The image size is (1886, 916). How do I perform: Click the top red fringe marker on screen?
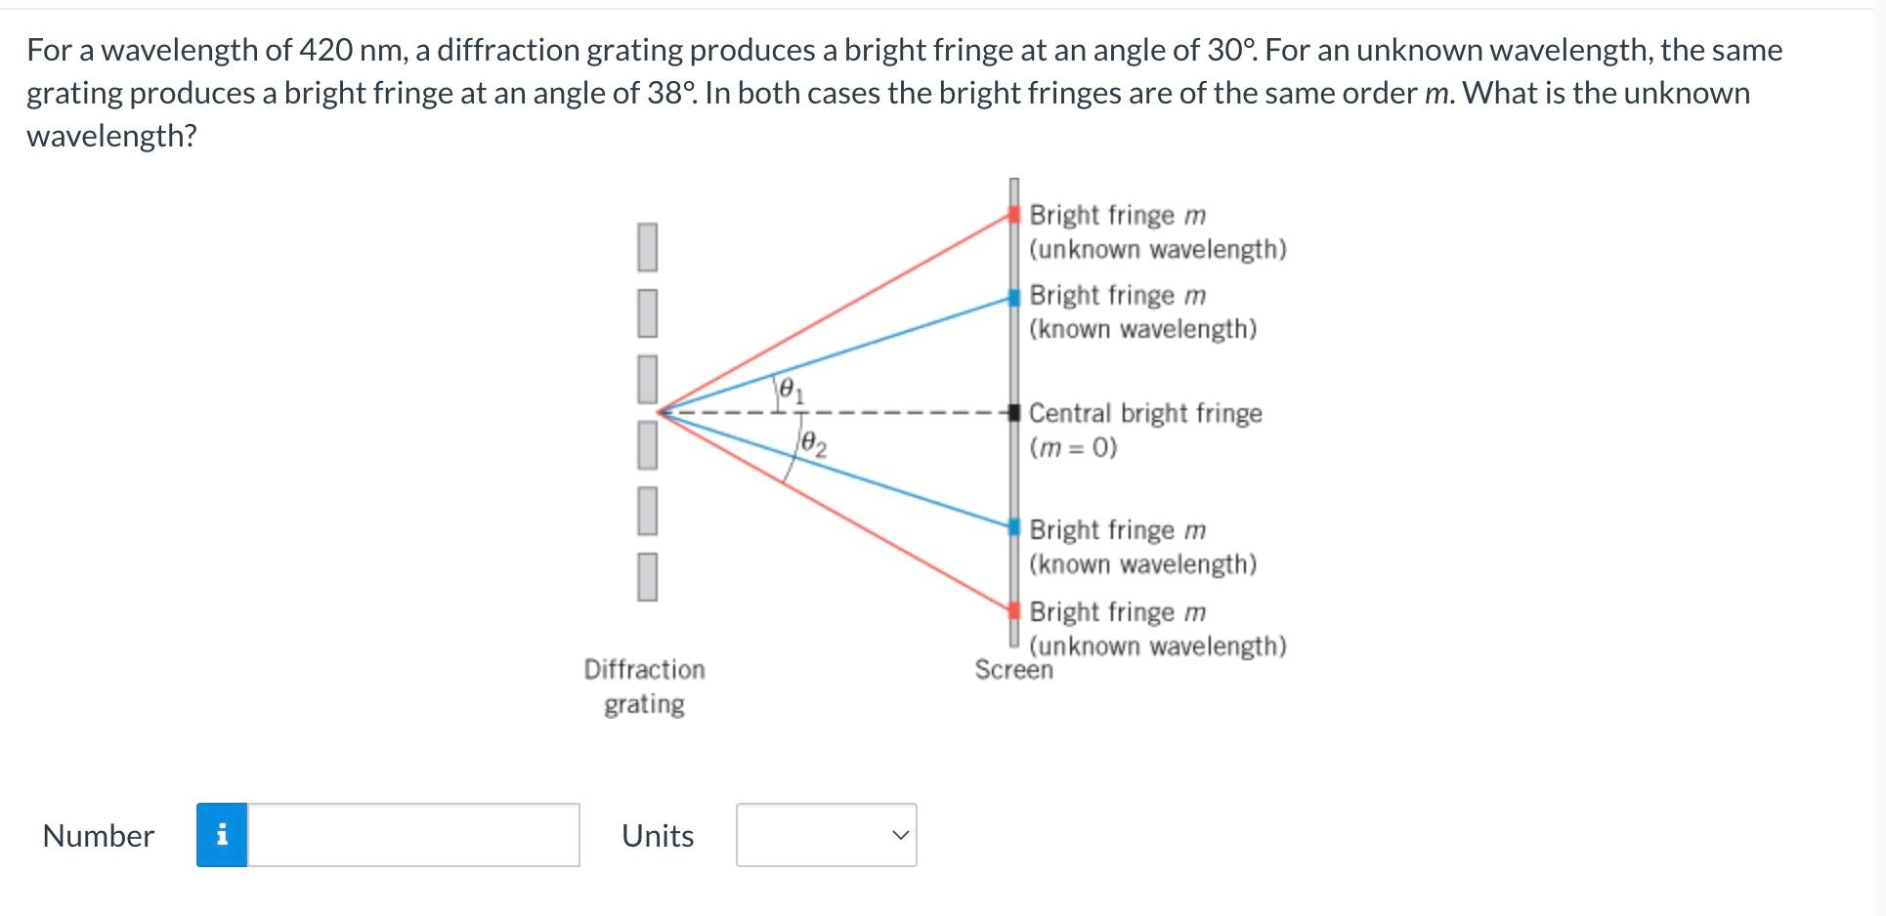(1014, 215)
